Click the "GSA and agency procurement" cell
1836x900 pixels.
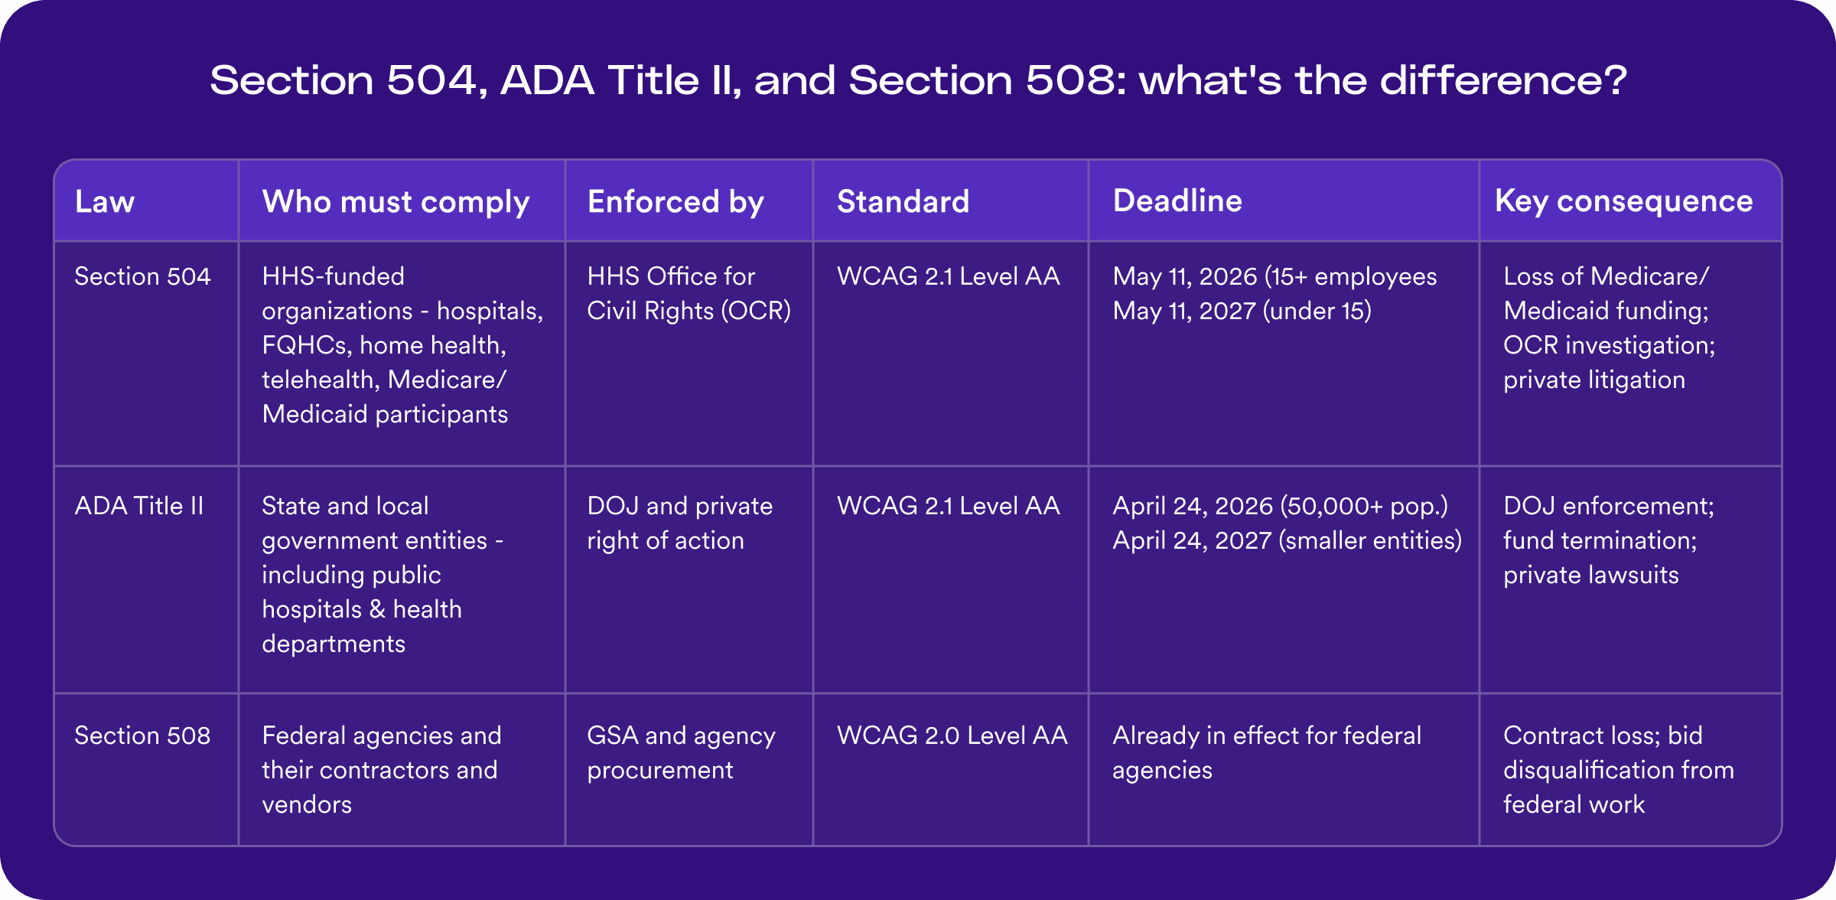(681, 753)
